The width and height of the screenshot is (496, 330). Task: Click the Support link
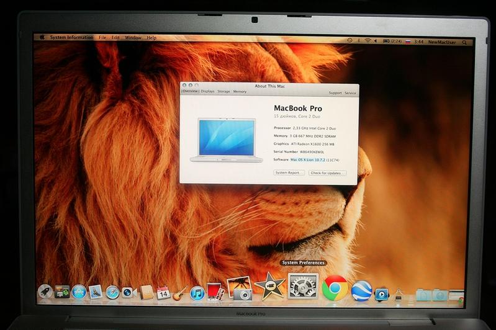tap(335, 92)
